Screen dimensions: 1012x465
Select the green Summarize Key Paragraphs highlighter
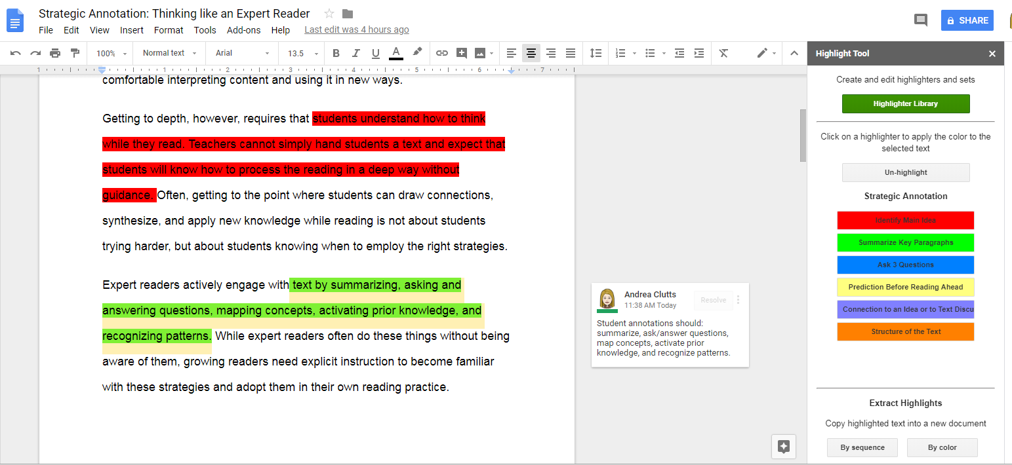click(x=906, y=242)
